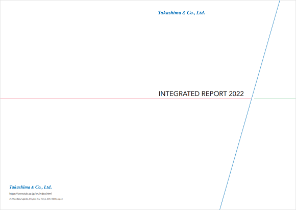Click the bottom-left Takashima & Co., Ltd. logo

point(31,187)
